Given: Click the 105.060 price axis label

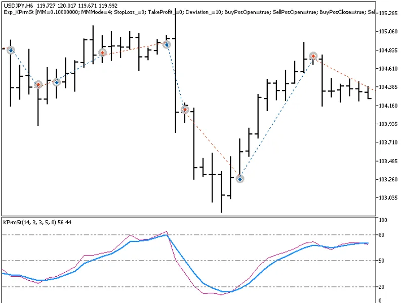Looking at the screenshot, I should [x=388, y=31].
